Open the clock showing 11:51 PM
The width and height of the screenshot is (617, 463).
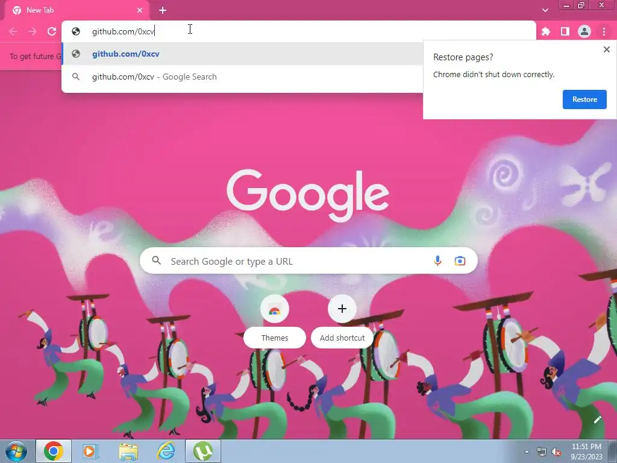pyautogui.click(x=586, y=452)
